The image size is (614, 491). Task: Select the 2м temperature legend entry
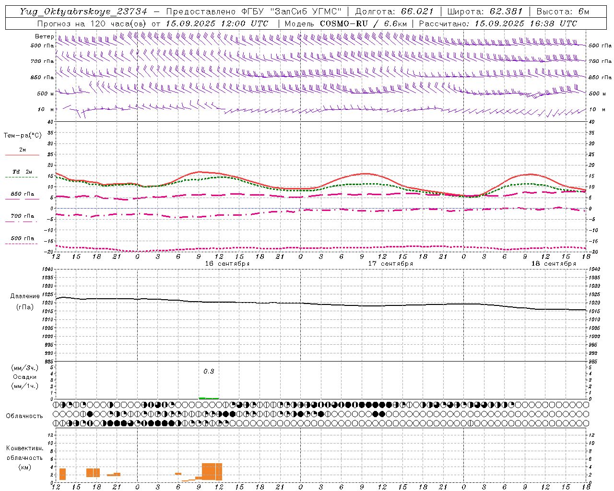pos(23,150)
